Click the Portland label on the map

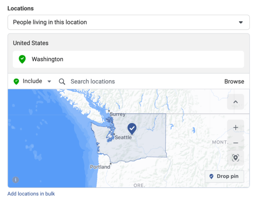pos(100,167)
